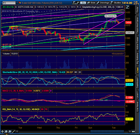The image size is (140, 135).
Task: Click the expand horizontal arrows icon
Action: [133, 132]
